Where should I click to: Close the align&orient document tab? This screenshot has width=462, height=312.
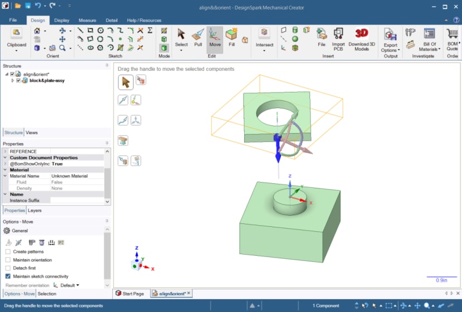[188, 293]
